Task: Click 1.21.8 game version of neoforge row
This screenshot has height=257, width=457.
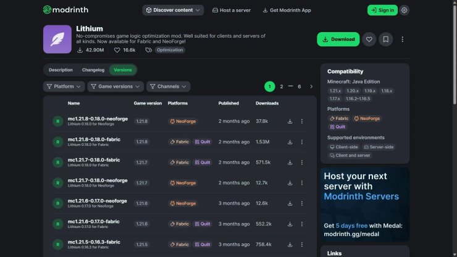Action: pos(141,121)
